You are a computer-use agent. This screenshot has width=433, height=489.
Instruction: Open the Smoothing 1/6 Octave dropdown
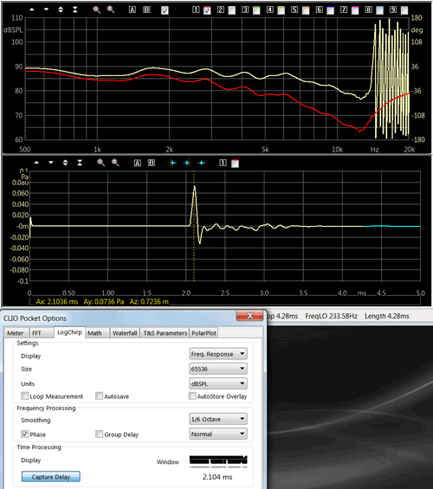tap(218, 419)
